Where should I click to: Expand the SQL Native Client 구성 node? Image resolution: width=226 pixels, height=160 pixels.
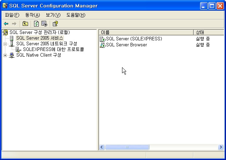click(5, 55)
